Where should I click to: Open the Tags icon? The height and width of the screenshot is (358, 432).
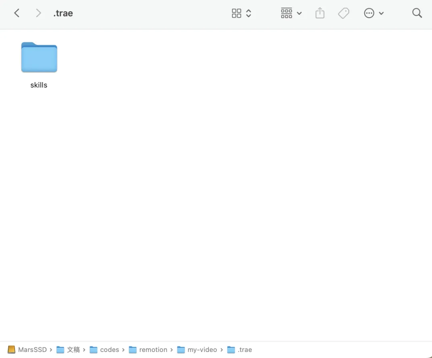(344, 13)
